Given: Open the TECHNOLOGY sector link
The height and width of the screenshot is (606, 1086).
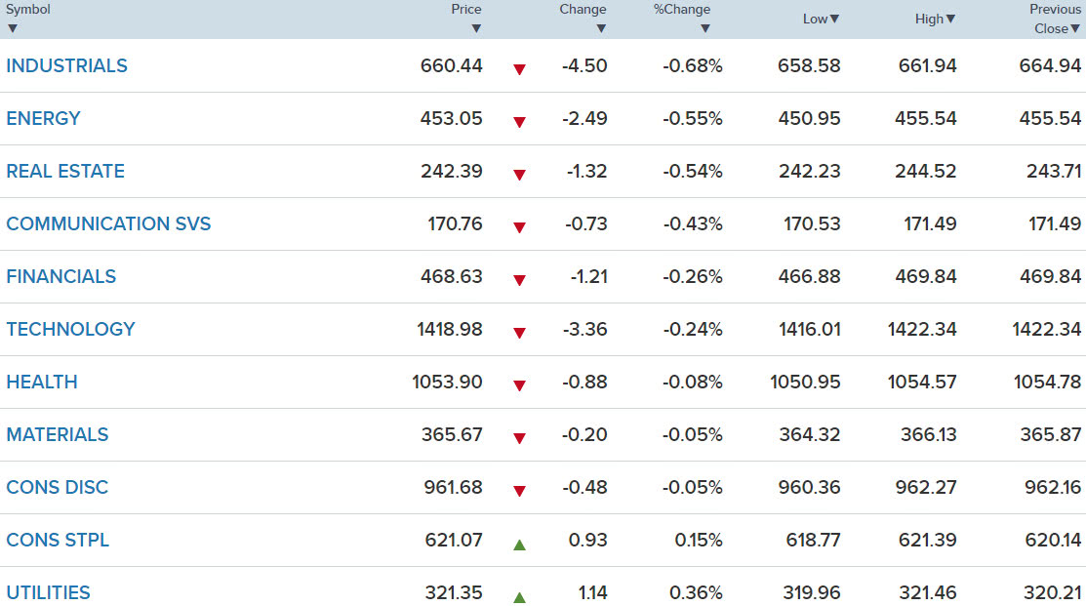Looking at the screenshot, I should coord(70,329).
